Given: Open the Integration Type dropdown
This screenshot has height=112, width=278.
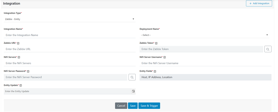Looking at the screenshot, I should click(69, 19).
